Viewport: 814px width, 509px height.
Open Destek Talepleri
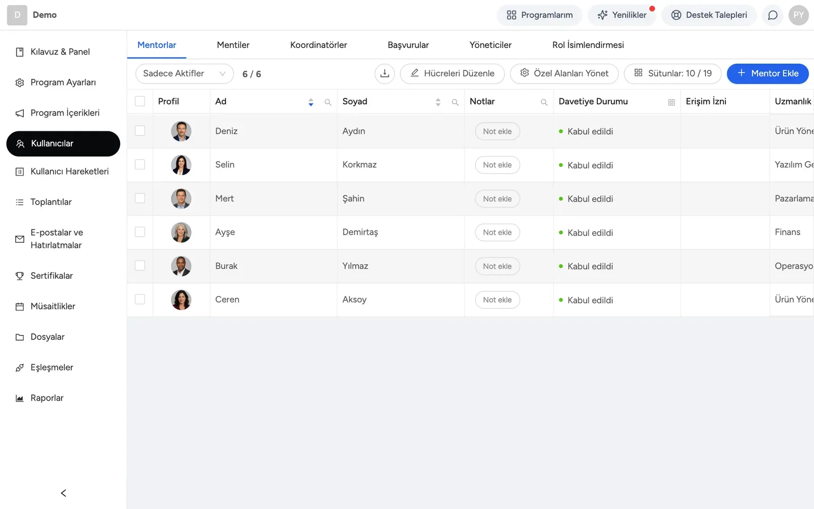709,15
